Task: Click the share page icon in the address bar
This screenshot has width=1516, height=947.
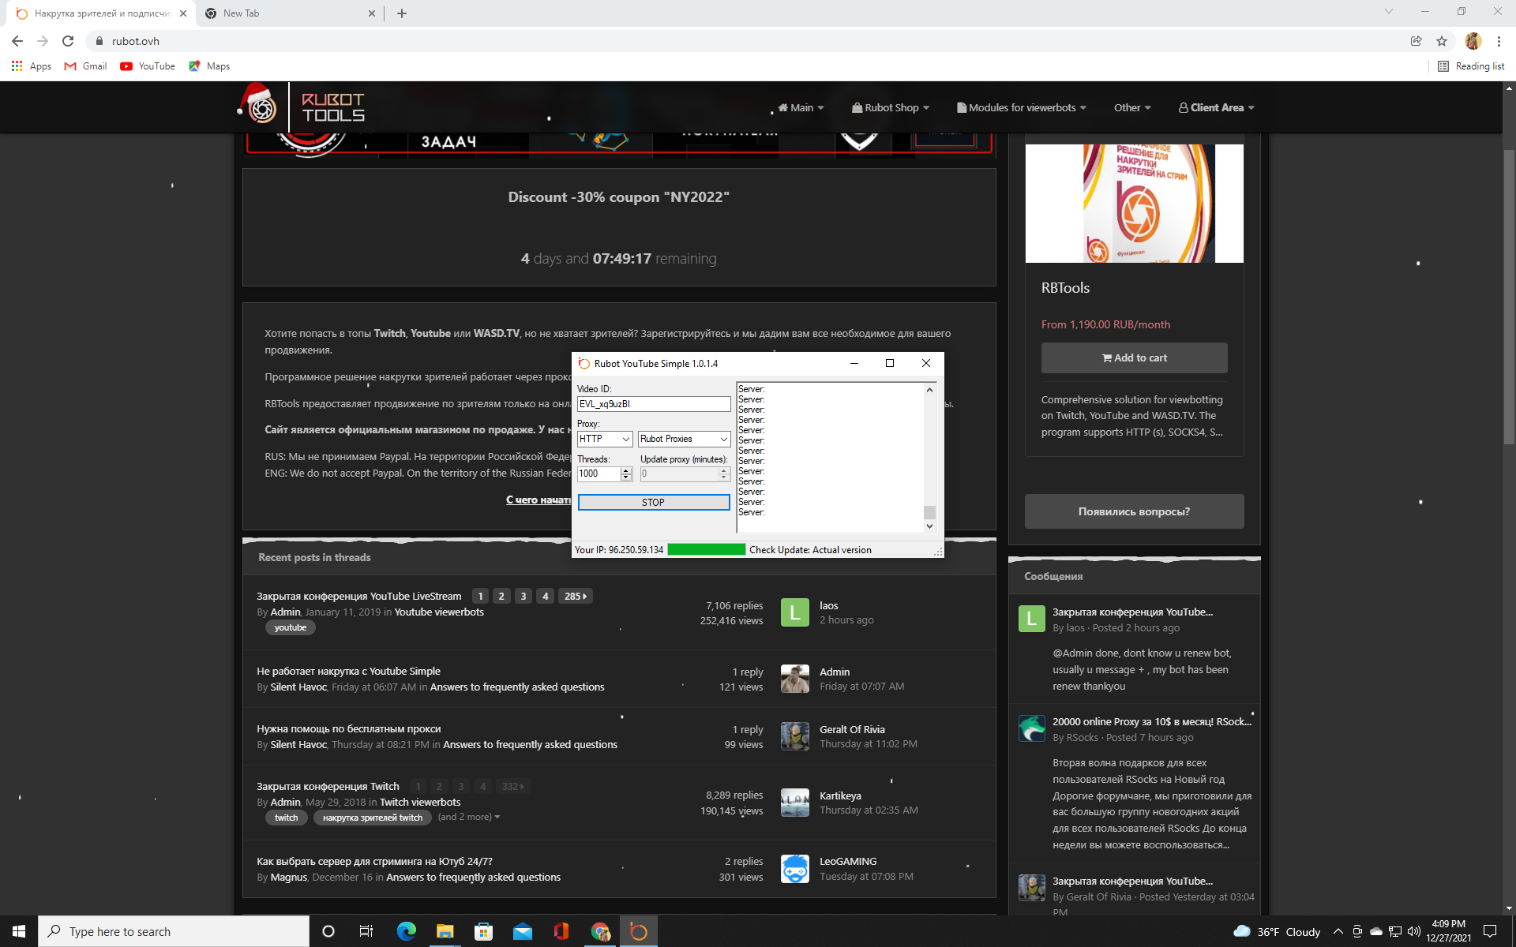Action: 1416,41
